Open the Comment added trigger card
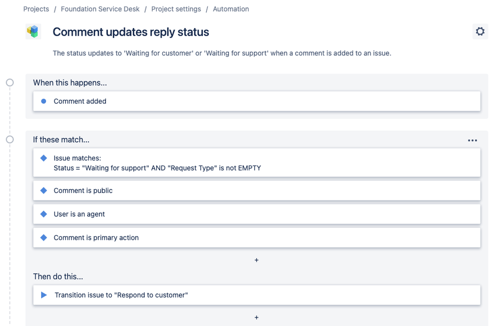Image resolution: width=500 pixels, height=326 pixels. pos(257,101)
